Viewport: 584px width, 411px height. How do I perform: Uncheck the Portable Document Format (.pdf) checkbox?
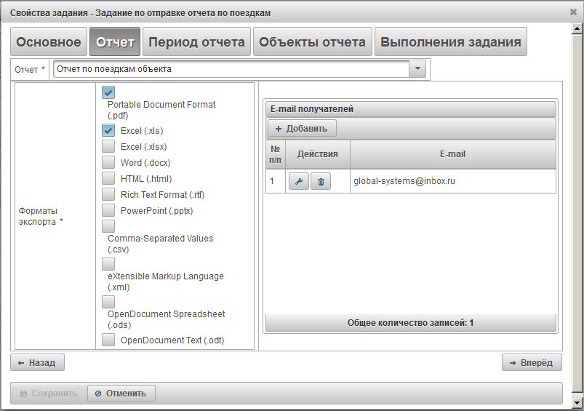click(108, 92)
